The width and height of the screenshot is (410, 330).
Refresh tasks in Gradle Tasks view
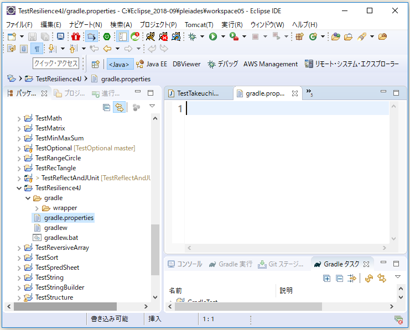369,278
